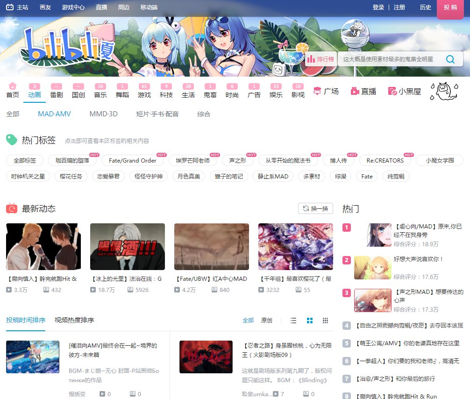Open 移动端 in top bar
Viewport: 470px width, 399px height.
click(149, 7)
